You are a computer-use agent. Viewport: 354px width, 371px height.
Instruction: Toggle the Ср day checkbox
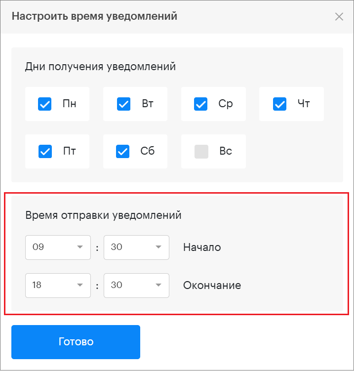pos(201,104)
